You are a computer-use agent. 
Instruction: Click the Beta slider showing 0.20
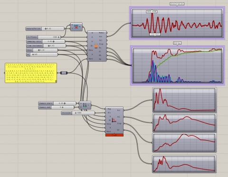tap(42, 50)
